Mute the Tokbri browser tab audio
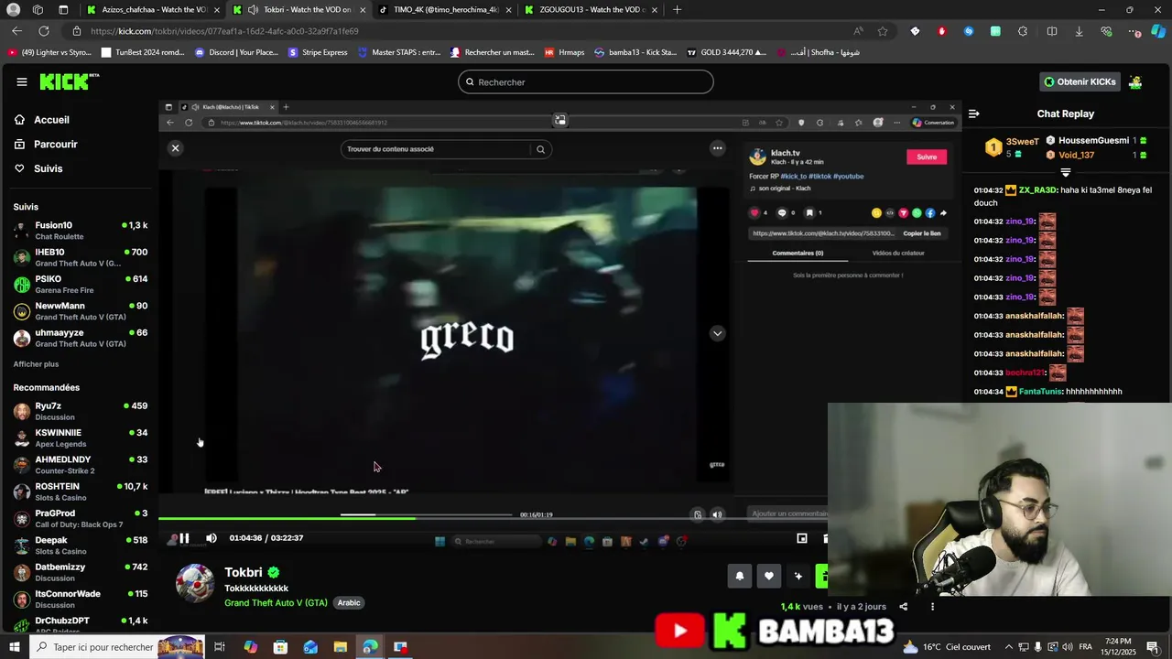Viewport: 1172px width, 659px height. pyautogui.click(x=253, y=9)
